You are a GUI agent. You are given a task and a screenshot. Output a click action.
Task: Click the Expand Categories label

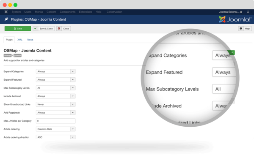coord(14,71)
